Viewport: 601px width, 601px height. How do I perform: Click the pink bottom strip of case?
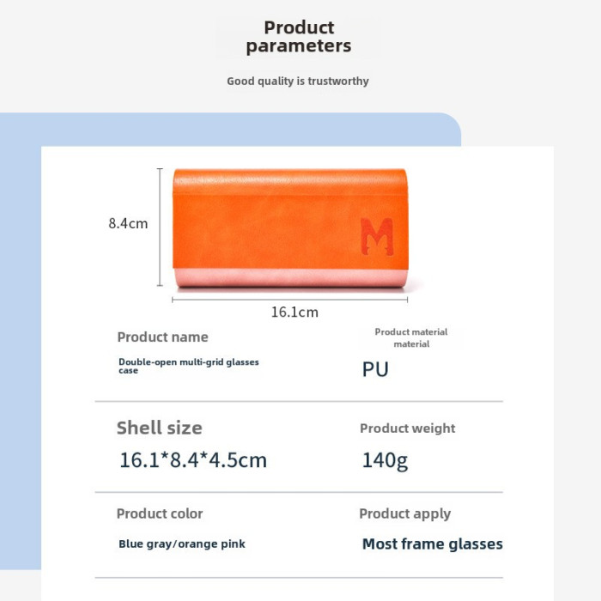click(291, 277)
